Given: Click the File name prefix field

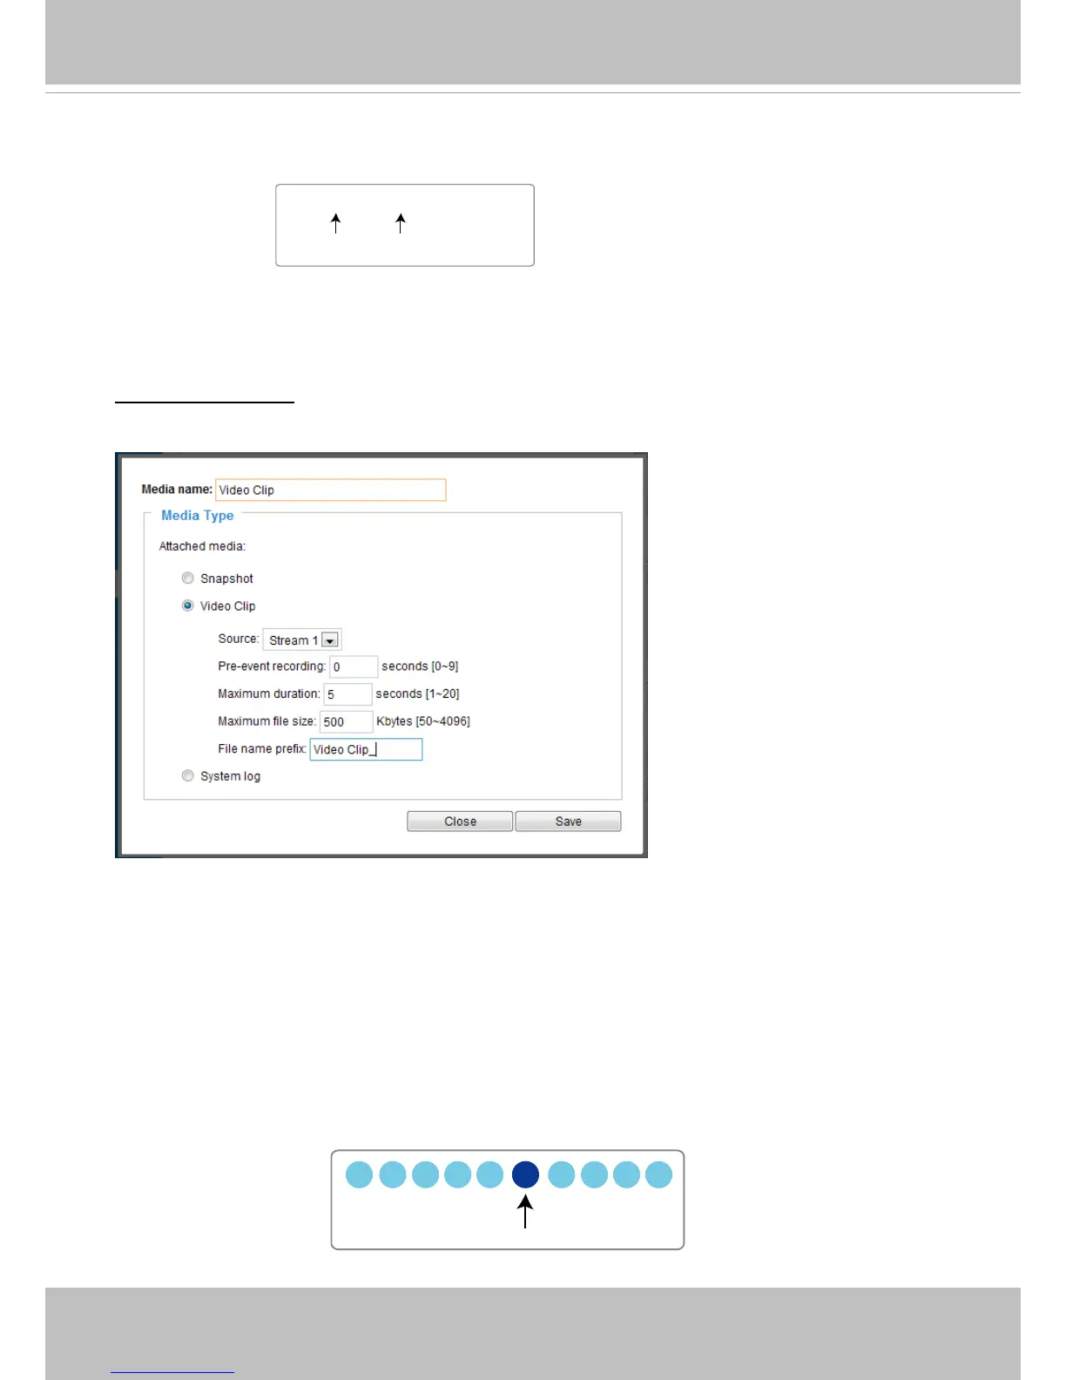Looking at the screenshot, I should 366,749.
